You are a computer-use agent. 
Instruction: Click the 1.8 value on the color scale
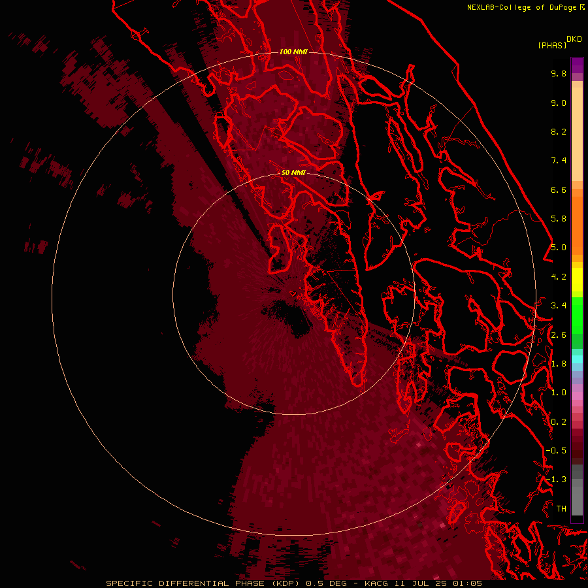point(559,364)
